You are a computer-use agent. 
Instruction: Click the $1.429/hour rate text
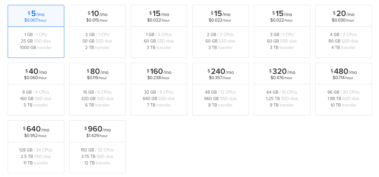[97, 136]
